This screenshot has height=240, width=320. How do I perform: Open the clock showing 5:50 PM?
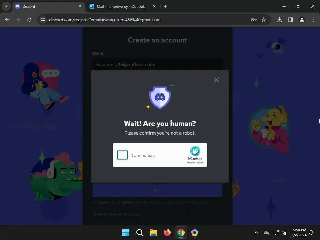click(x=299, y=232)
